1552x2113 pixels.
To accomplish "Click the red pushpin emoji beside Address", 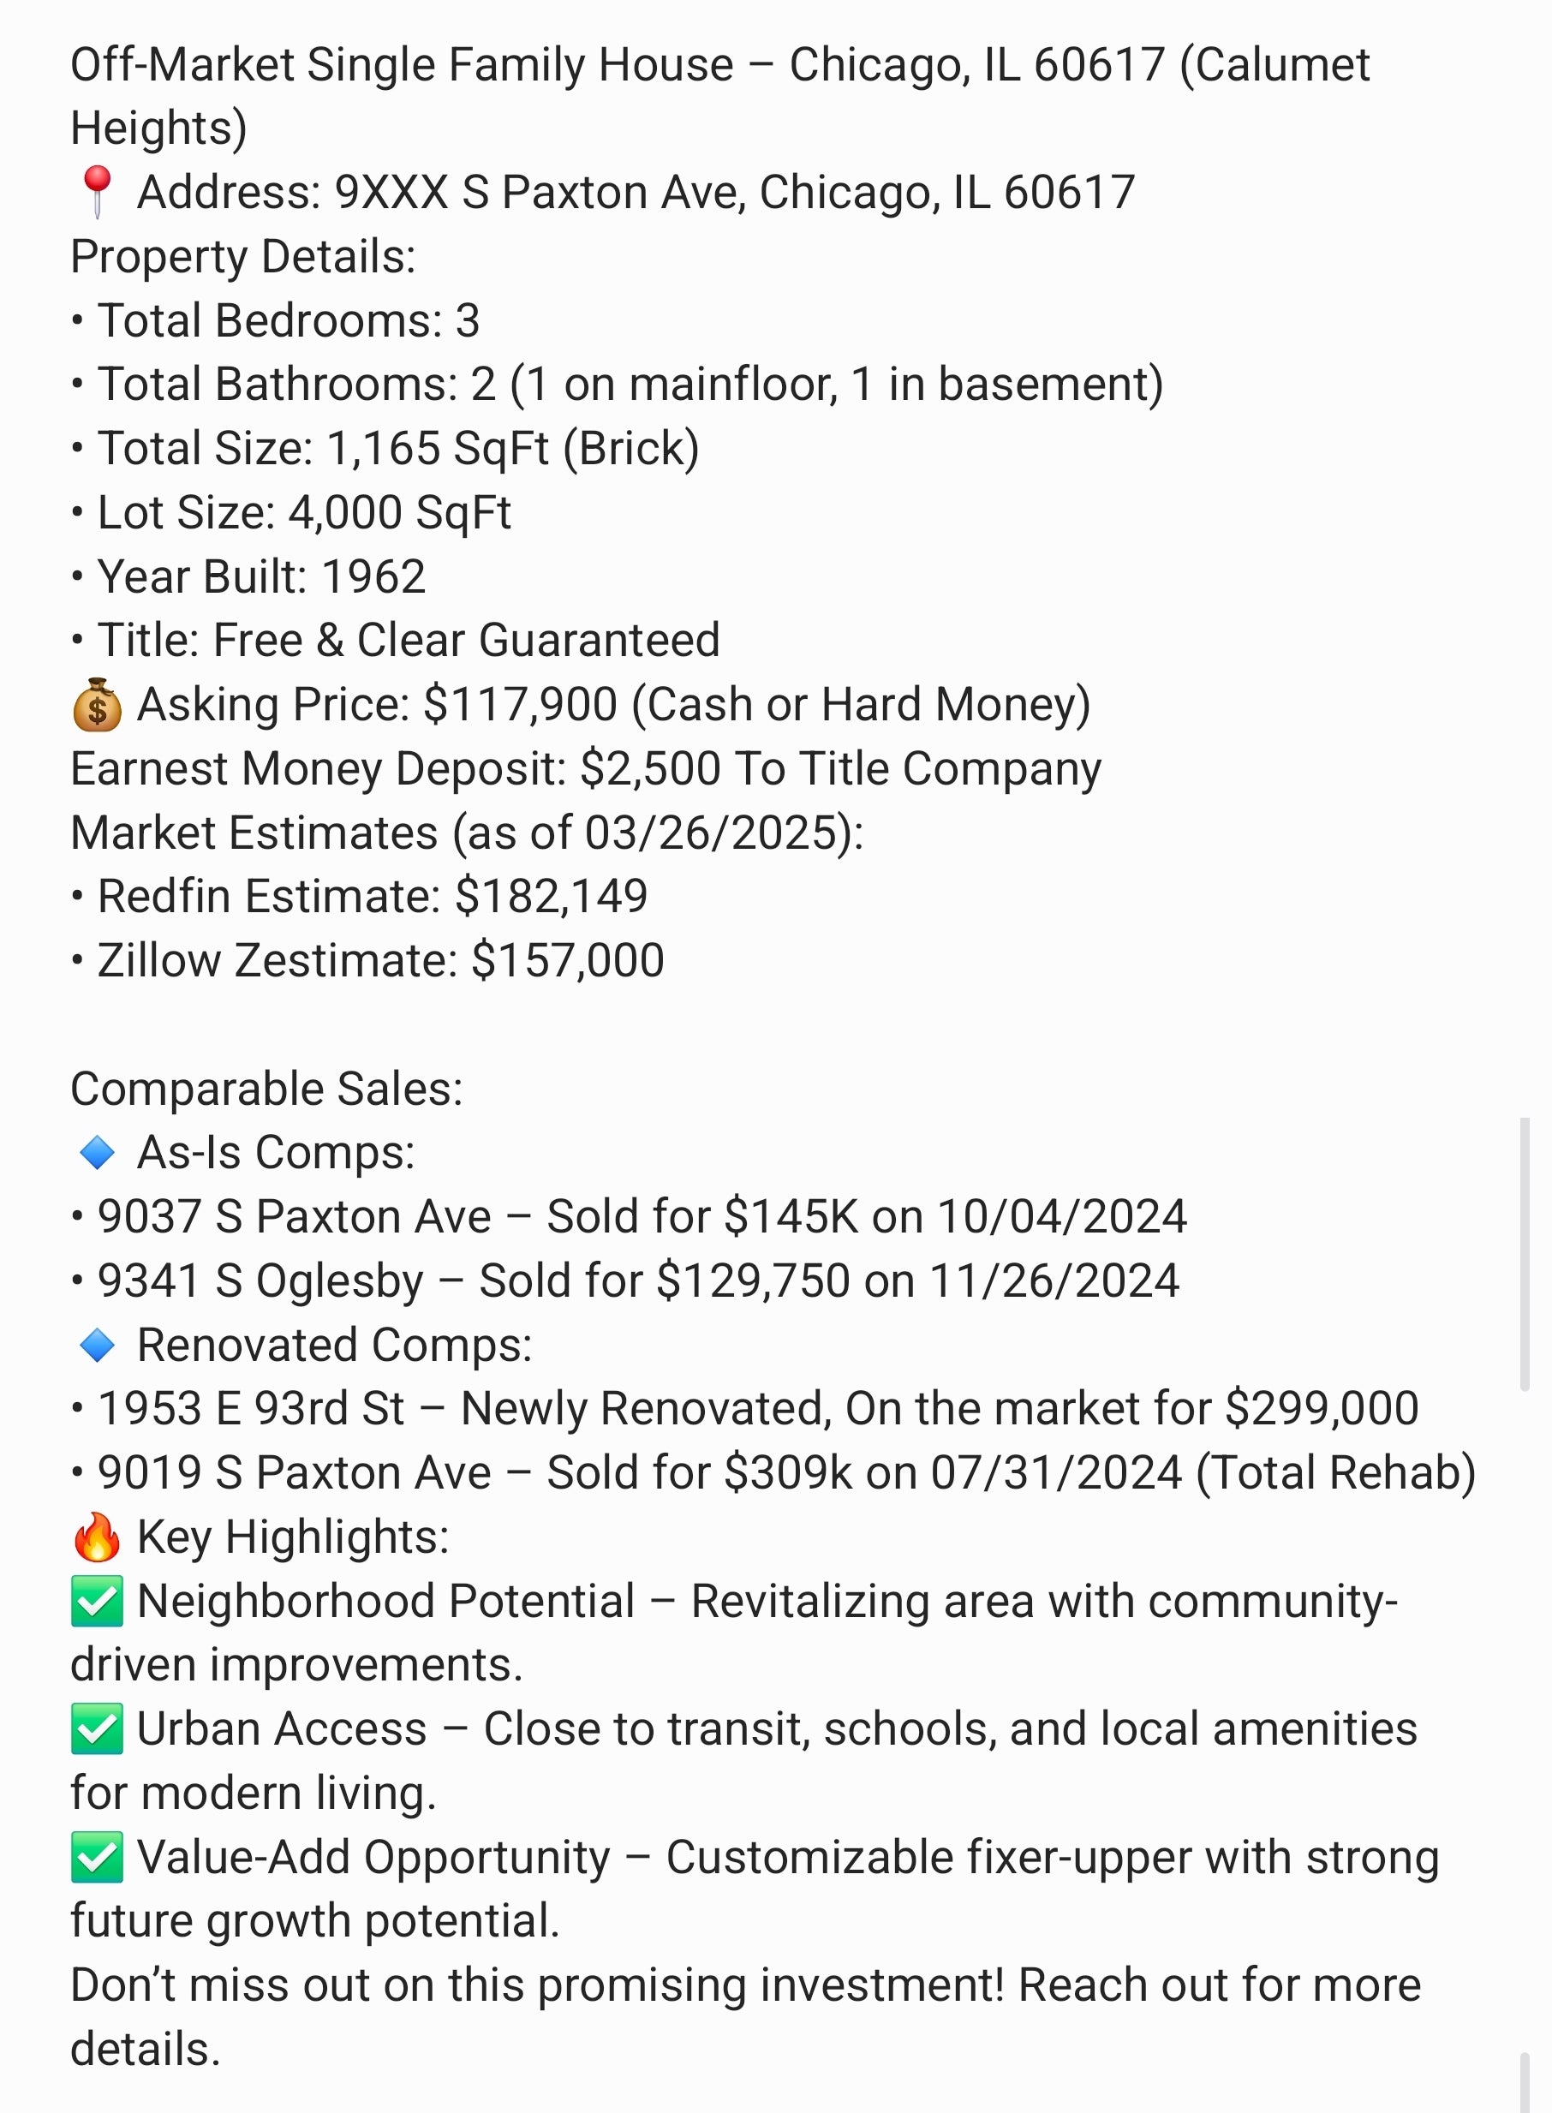I will tap(97, 192).
